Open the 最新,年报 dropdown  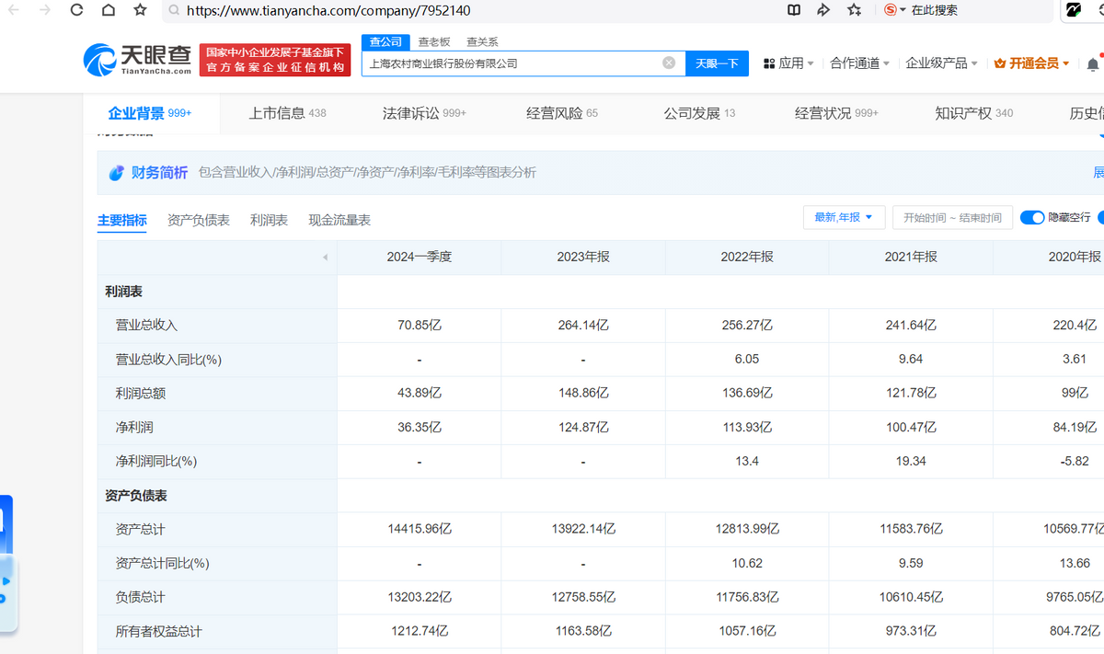(844, 218)
